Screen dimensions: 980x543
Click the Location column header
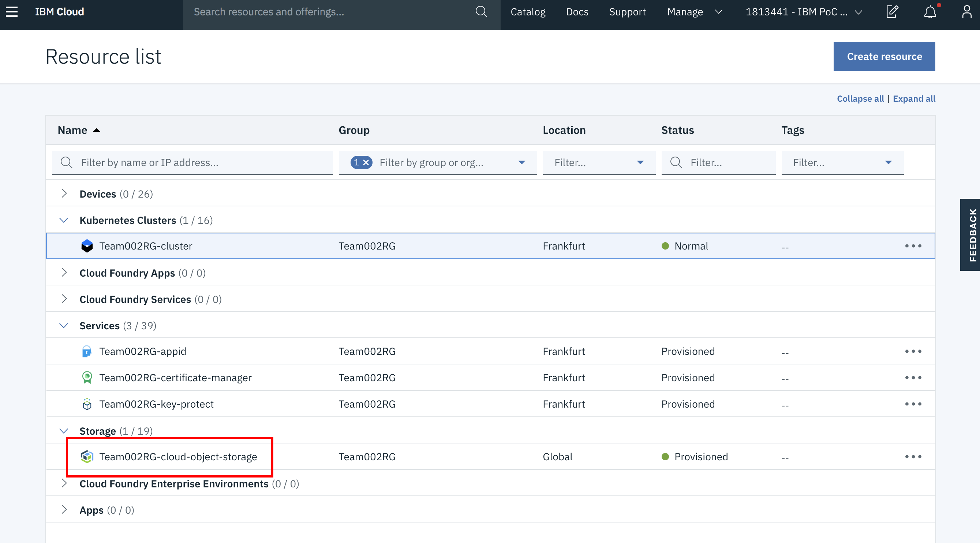coord(564,130)
